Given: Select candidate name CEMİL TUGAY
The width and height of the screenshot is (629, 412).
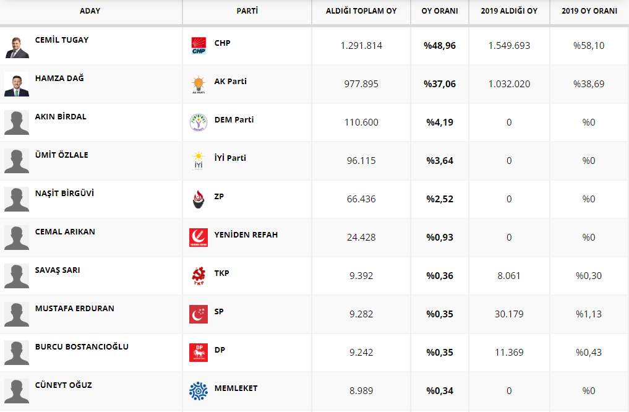Looking at the screenshot, I should (x=62, y=40).
